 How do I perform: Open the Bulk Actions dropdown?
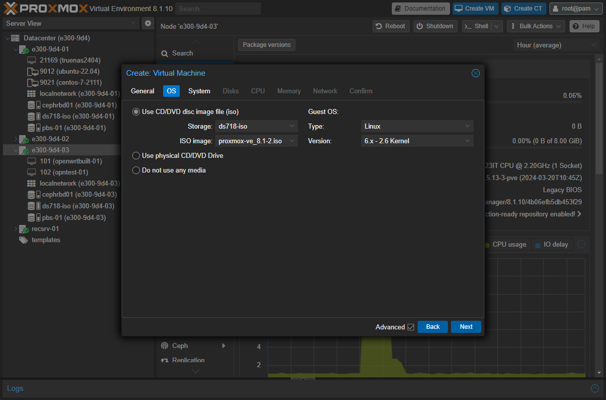click(x=536, y=26)
